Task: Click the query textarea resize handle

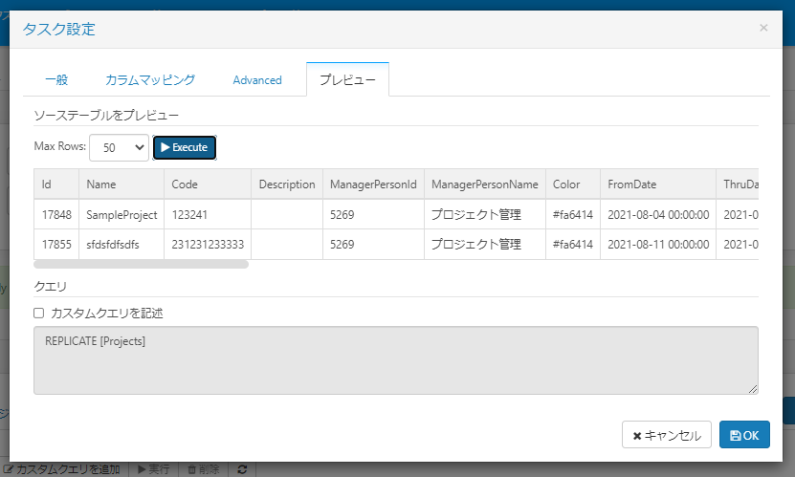Action: 753,389
